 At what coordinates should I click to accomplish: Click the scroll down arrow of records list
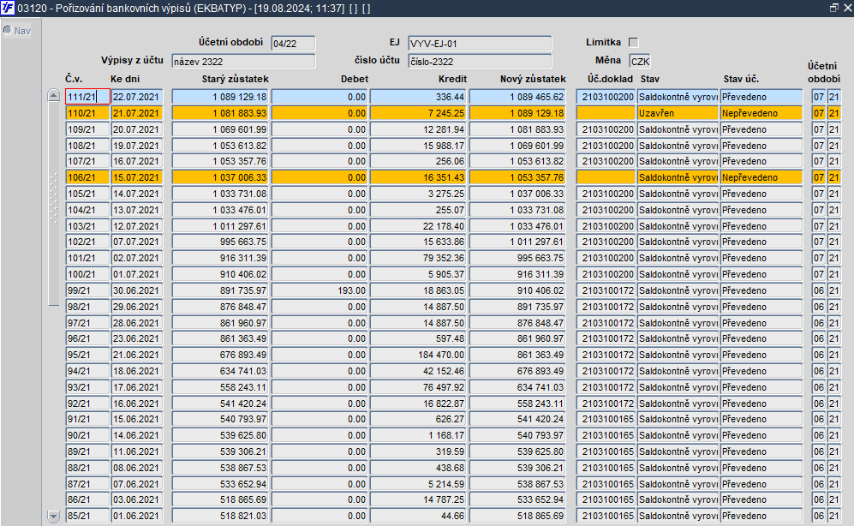(53, 516)
